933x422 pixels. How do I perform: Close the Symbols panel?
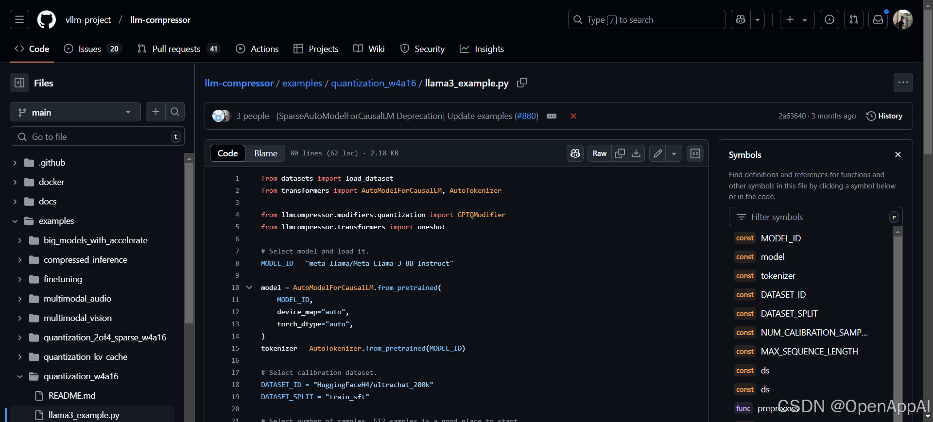(898, 154)
